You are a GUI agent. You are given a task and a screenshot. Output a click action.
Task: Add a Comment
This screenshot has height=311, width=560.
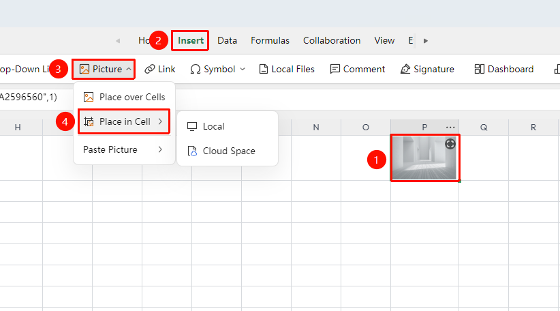pyautogui.click(x=358, y=69)
